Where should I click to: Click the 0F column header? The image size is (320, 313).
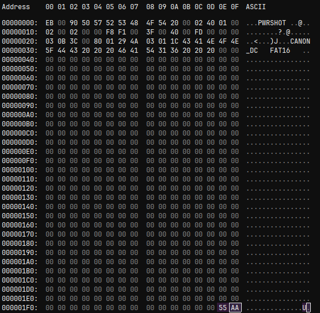click(235, 7)
